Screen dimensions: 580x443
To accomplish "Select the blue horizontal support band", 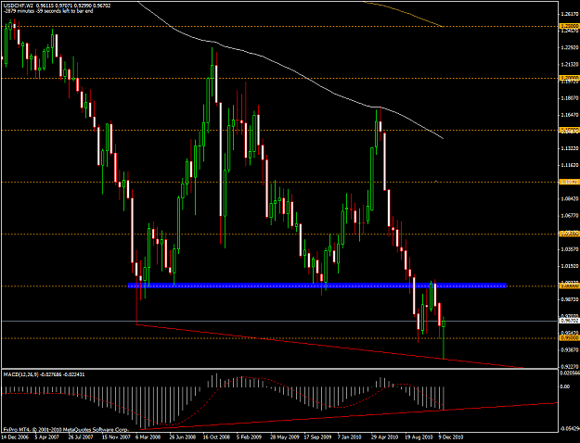I will [x=317, y=285].
